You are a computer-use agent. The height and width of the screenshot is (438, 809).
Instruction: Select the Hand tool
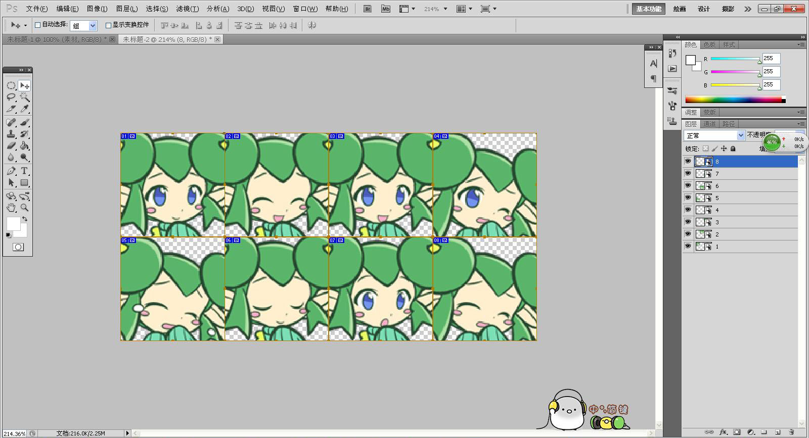[x=11, y=208]
